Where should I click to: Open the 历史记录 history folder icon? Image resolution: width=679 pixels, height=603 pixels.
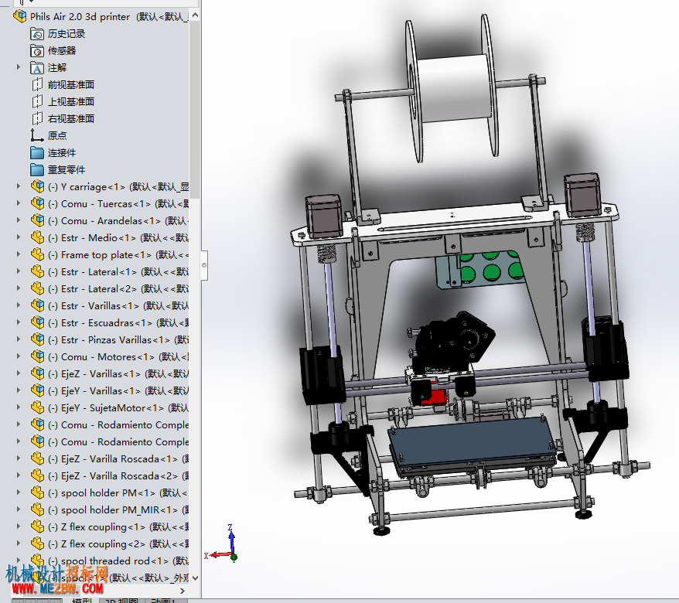coord(37,34)
